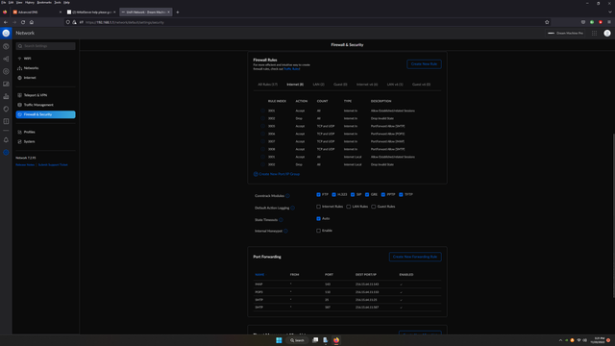615x346 pixels.
Task: Enable LAN Rules default action logging
Action: pos(348,207)
